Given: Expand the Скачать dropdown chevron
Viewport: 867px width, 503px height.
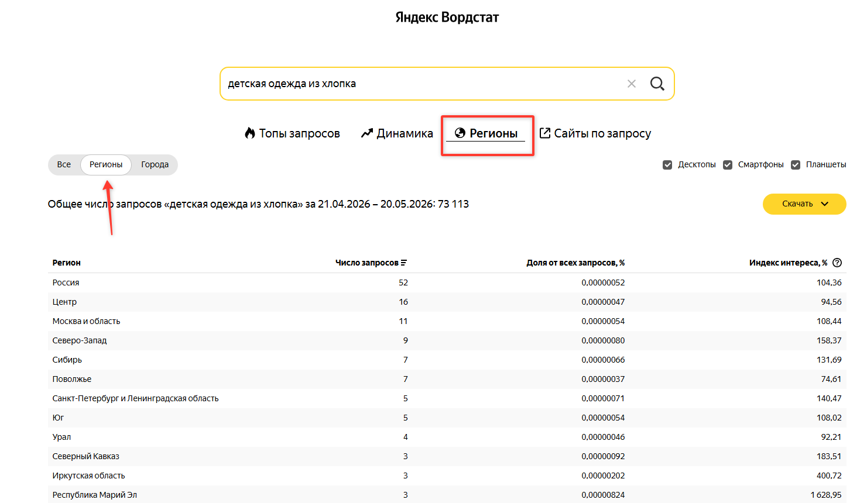Looking at the screenshot, I should 825,204.
